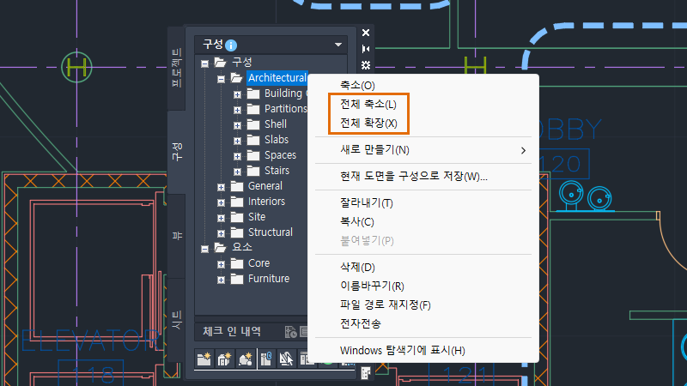Choose 삭제(D) menu entry

(x=357, y=267)
